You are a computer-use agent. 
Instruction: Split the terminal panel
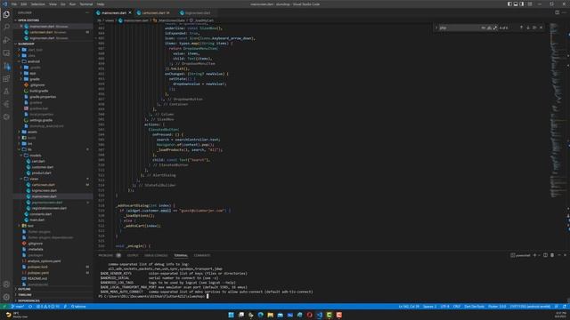pyautogui.click(x=545, y=255)
